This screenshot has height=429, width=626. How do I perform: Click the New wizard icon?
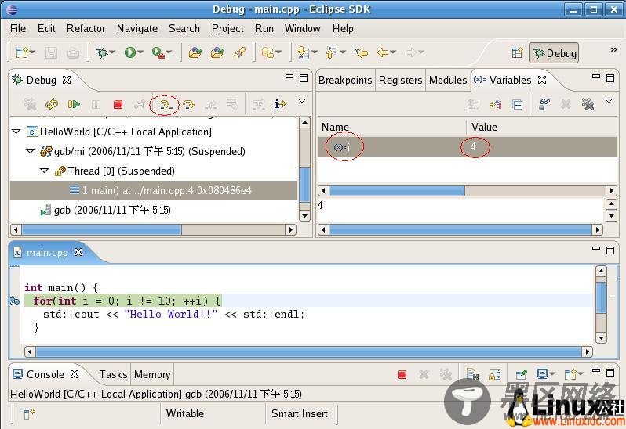click(21, 52)
